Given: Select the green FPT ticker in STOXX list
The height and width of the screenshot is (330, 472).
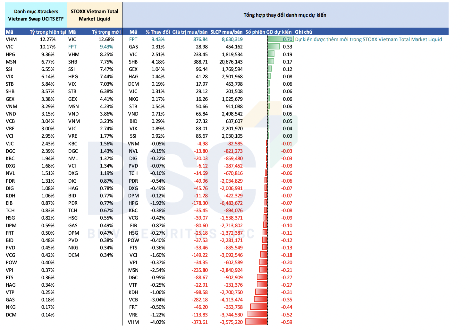Looking at the screenshot, I should coord(72,47).
